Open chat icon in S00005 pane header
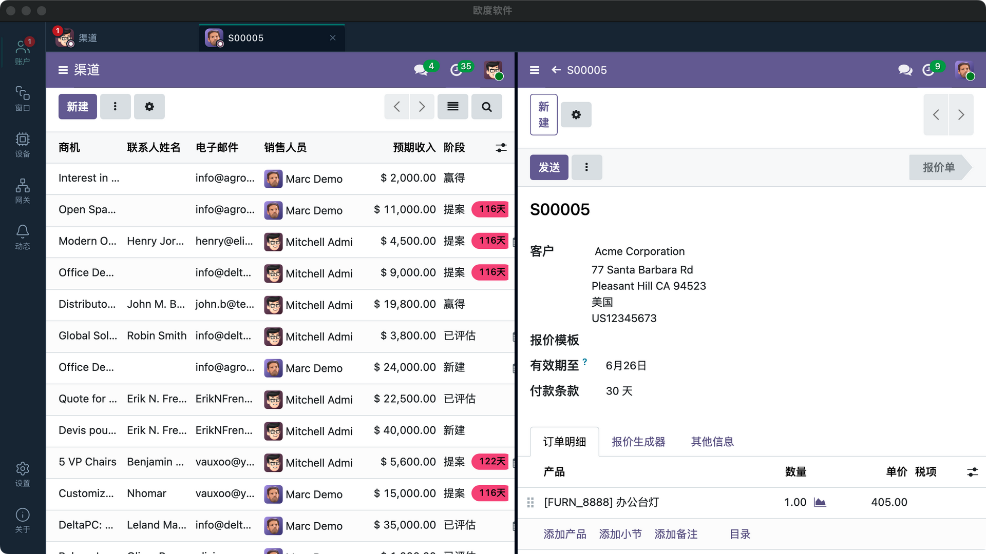 [x=905, y=70]
